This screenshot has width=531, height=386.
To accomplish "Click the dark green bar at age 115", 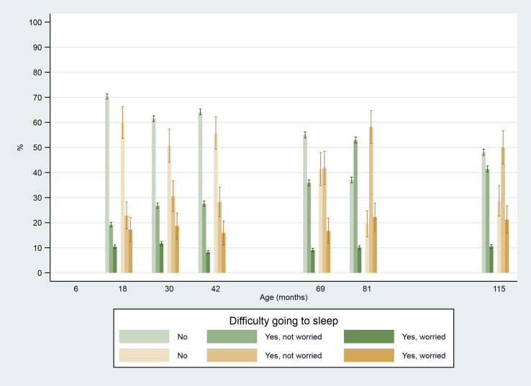I will point(491,259).
